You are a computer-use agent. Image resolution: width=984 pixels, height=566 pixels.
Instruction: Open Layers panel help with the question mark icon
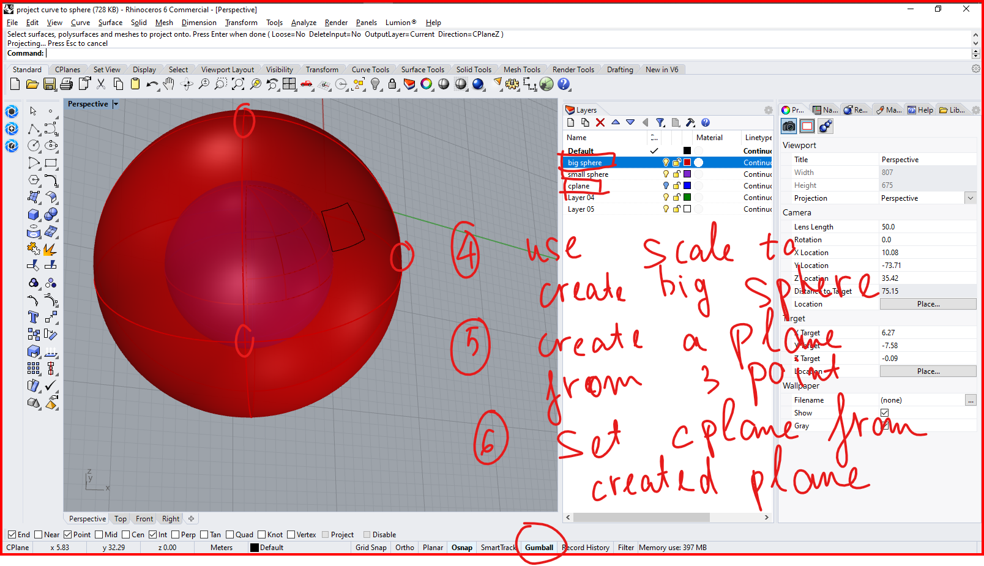[706, 122]
